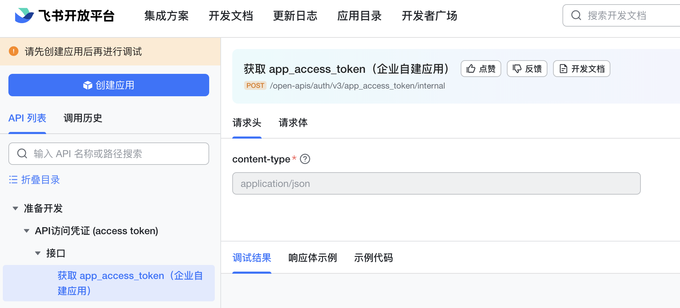The height and width of the screenshot is (308, 680).
Task: Click the magnifier icon in docs search
Action: (576, 15)
